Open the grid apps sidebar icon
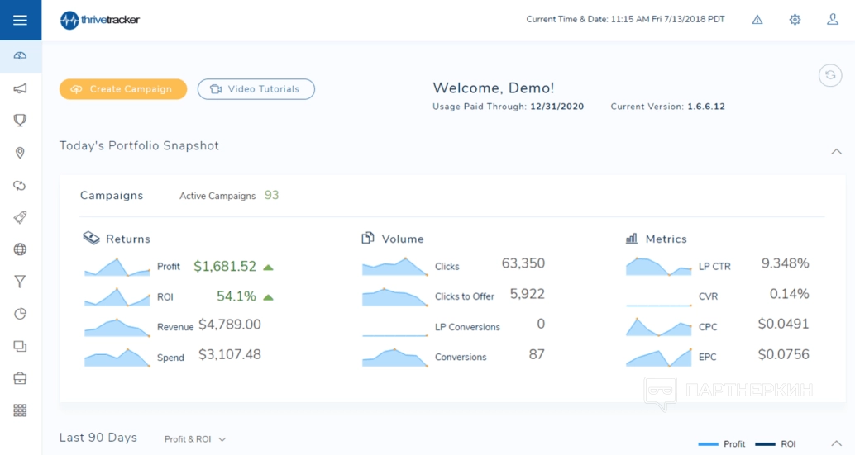Viewport: 855px width, 455px height. tap(20, 410)
